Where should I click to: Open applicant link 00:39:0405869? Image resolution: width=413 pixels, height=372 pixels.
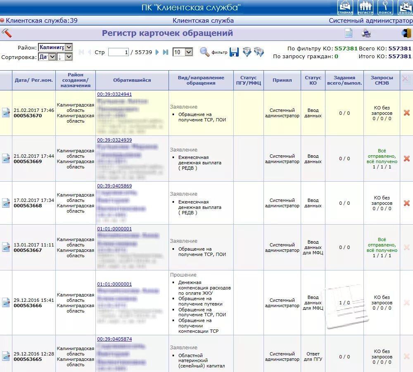point(114,186)
